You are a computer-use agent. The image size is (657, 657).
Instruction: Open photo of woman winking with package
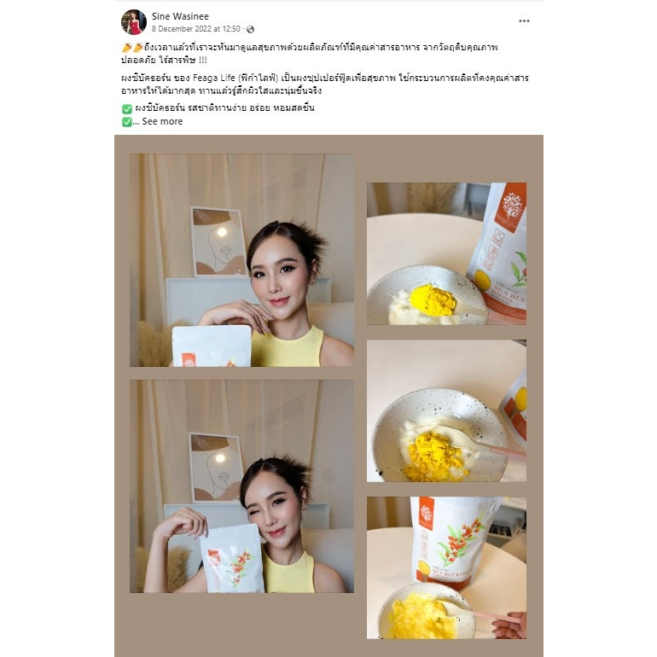point(241,486)
